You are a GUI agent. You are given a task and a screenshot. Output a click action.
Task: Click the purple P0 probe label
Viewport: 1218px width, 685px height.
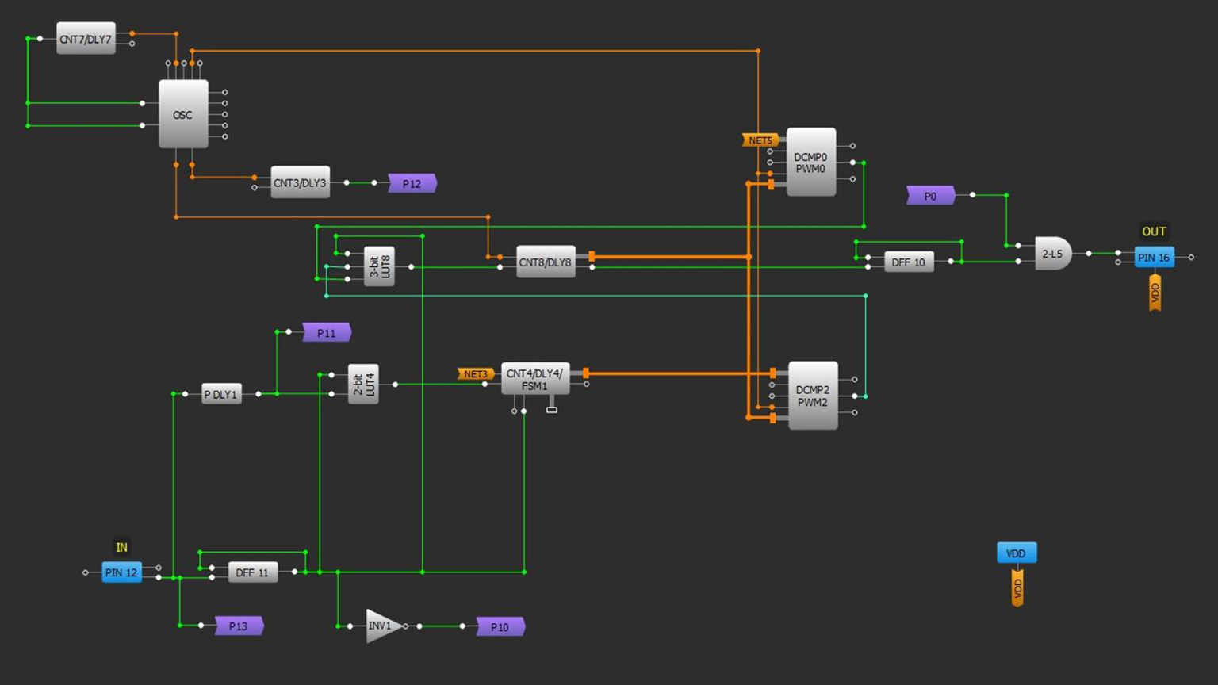coord(930,196)
